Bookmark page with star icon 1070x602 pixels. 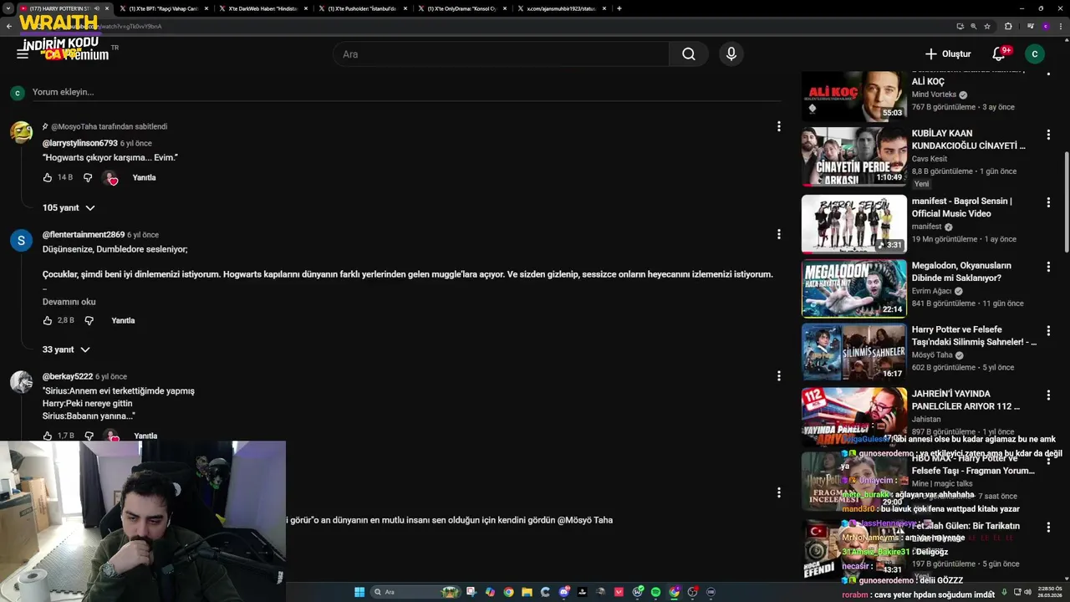(987, 26)
